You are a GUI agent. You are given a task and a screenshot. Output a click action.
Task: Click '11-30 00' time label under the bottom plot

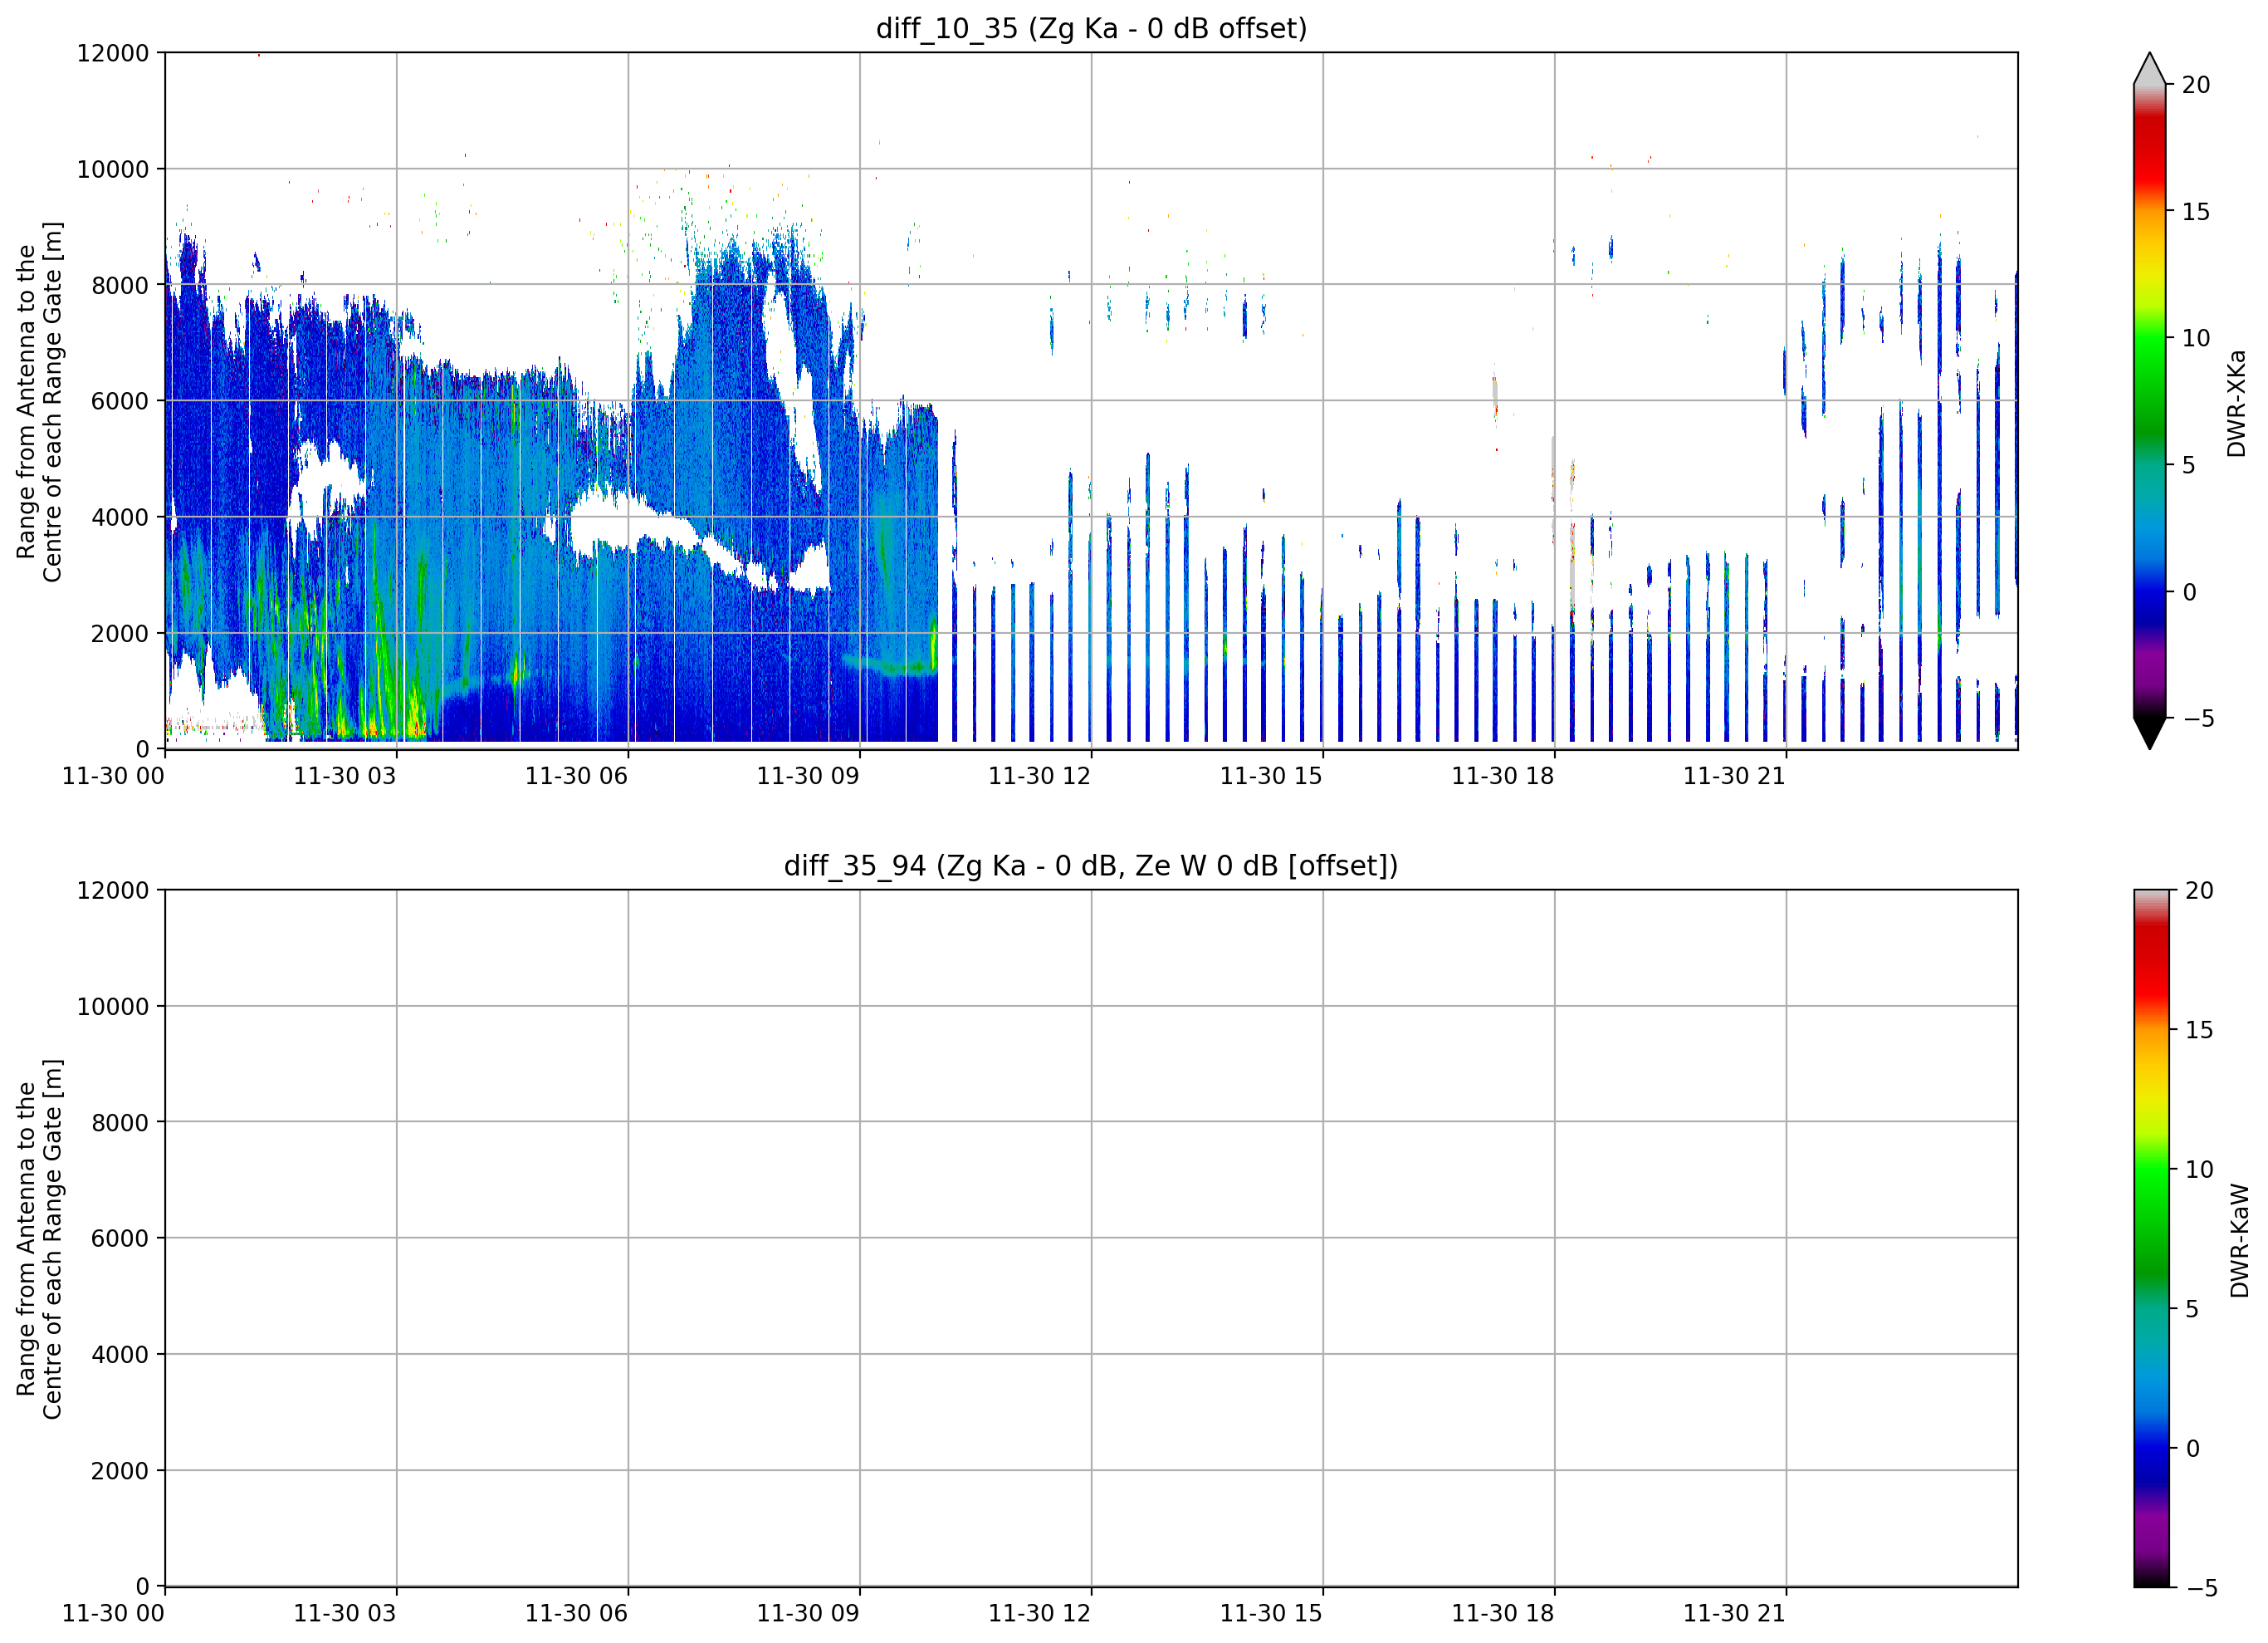coord(113,1614)
